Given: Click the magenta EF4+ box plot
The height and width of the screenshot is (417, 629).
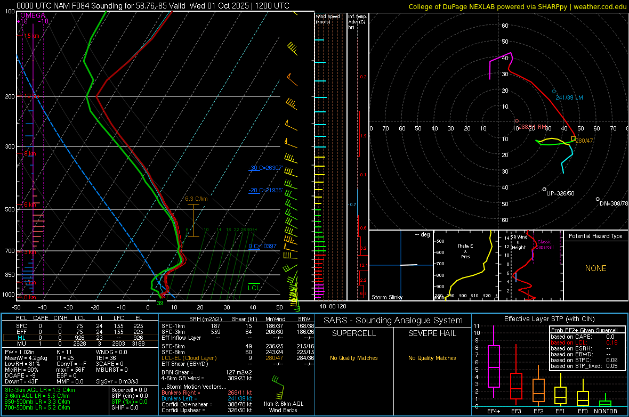Looking at the screenshot, I should coord(494,362).
